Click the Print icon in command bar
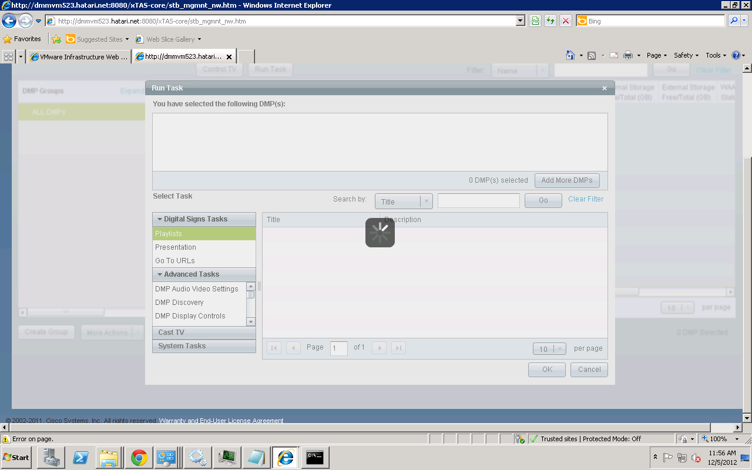 [628, 55]
